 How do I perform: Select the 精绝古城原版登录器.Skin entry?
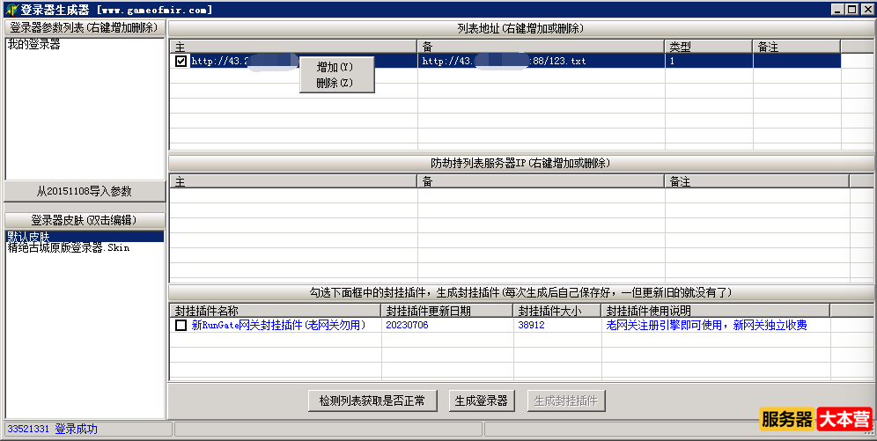tap(69, 248)
